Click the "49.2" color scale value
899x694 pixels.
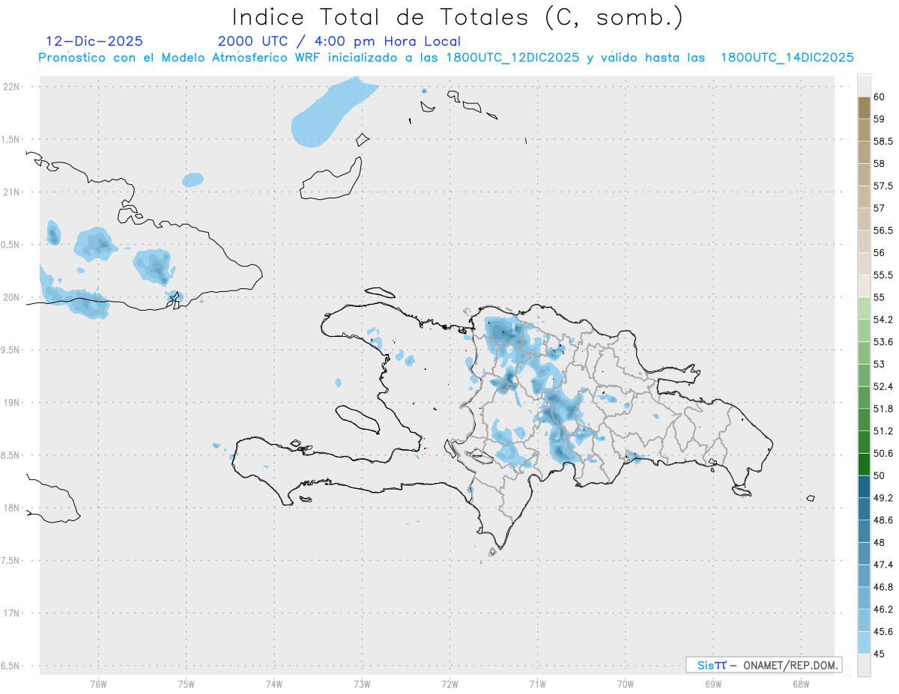click(x=883, y=498)
